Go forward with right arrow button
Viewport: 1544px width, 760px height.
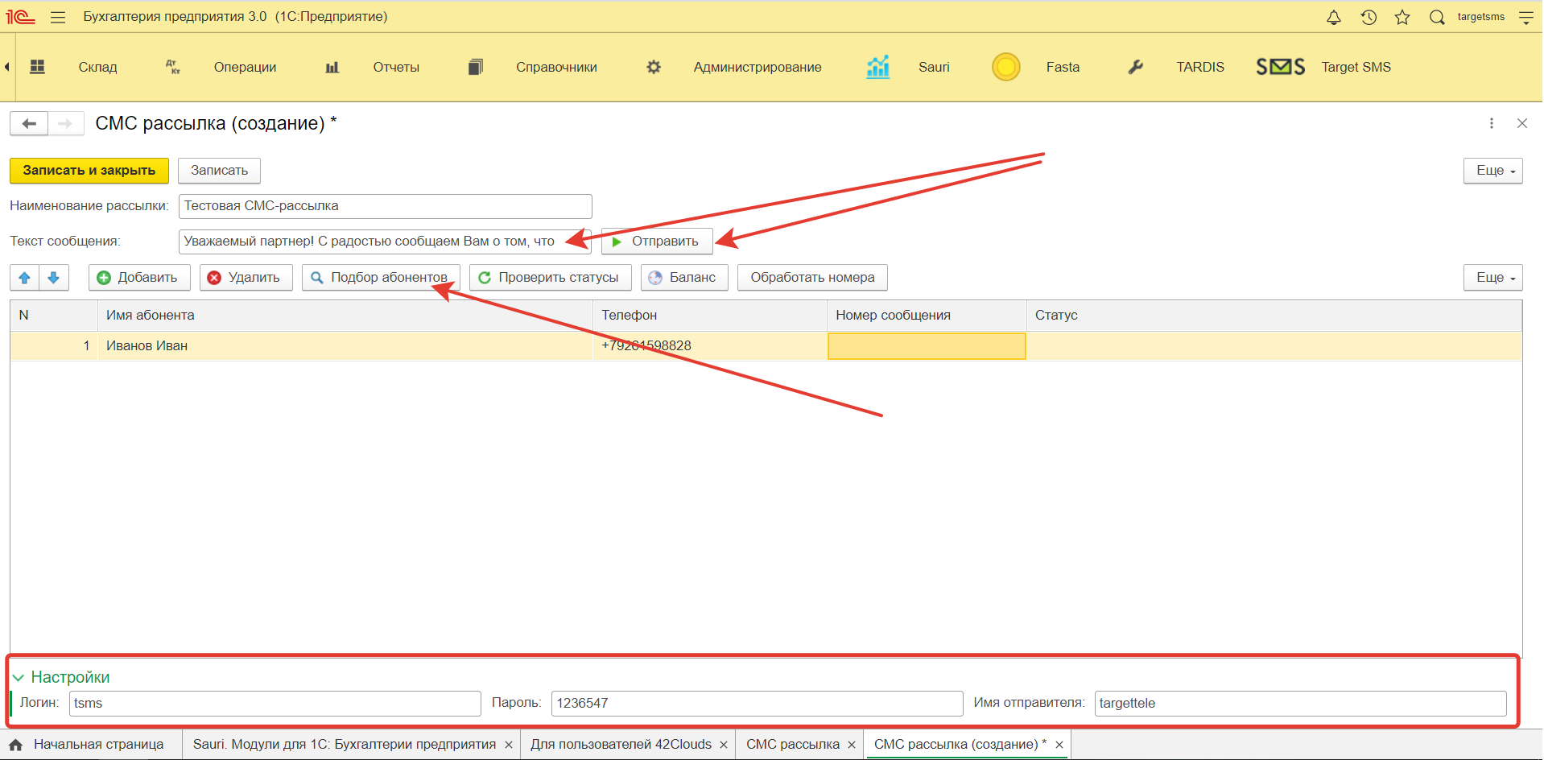(65, 123)
